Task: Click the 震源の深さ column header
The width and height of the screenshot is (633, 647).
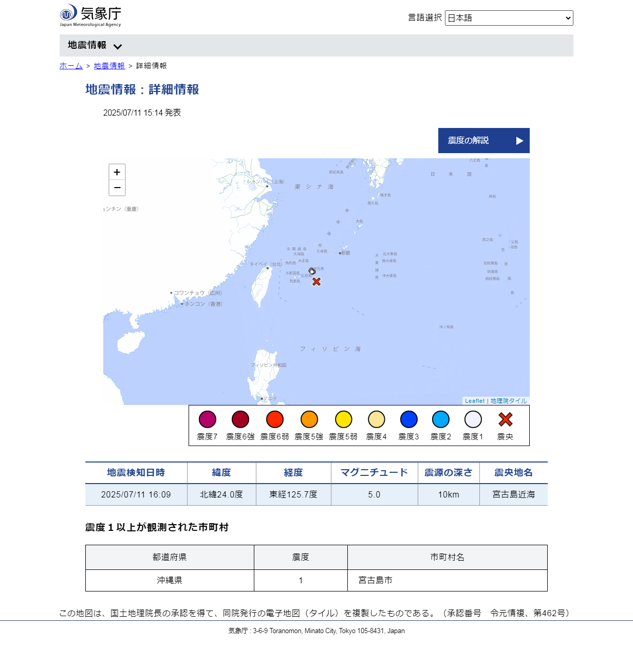Action: [x=449, y=473]
